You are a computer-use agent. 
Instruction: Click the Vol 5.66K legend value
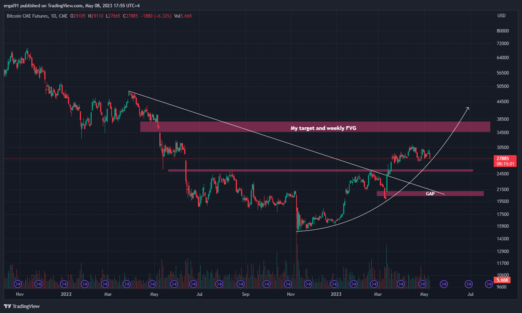183,16
